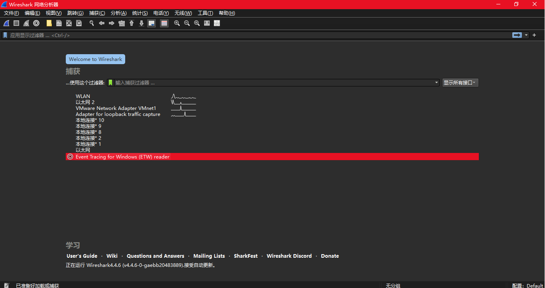The width and height of the screenshot is (545, 288).
Task: Zoom out on the main window text
Action: pos(187,24)
